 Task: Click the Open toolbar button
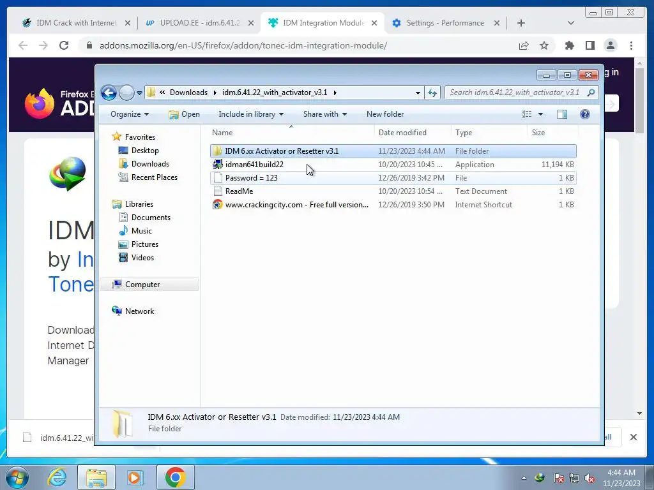(x=184, y=114)
